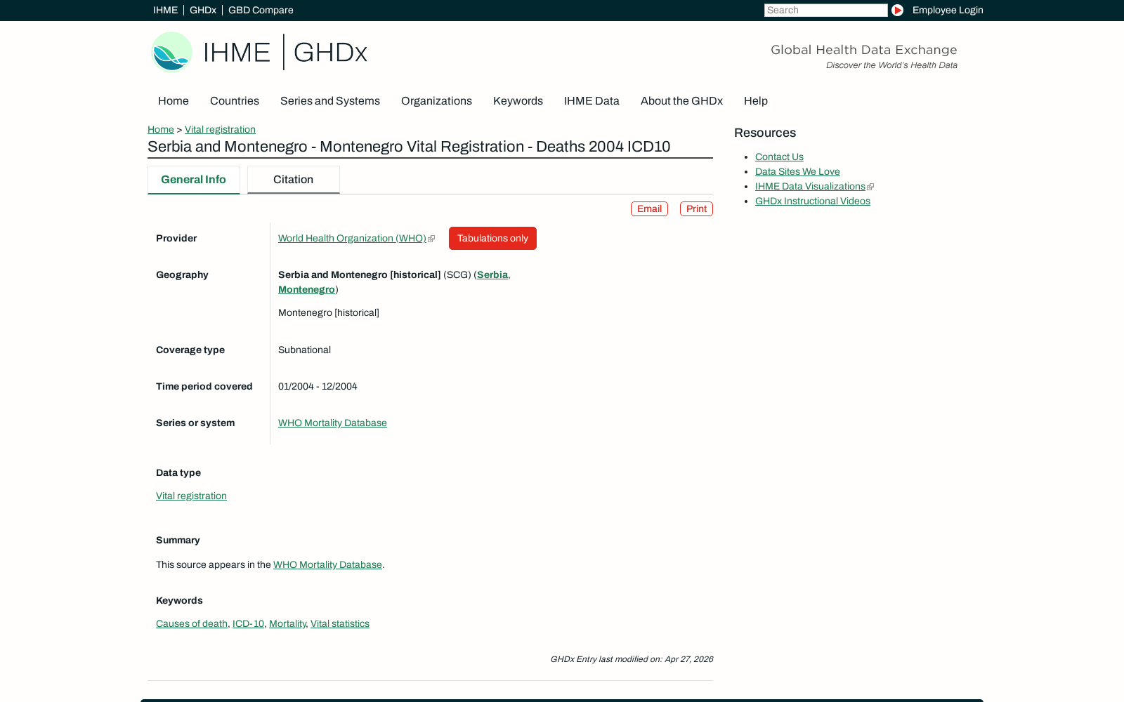Click the IHME leaf logo
The width and height of the screenshot is (1124, 702).
coord(171,52)
